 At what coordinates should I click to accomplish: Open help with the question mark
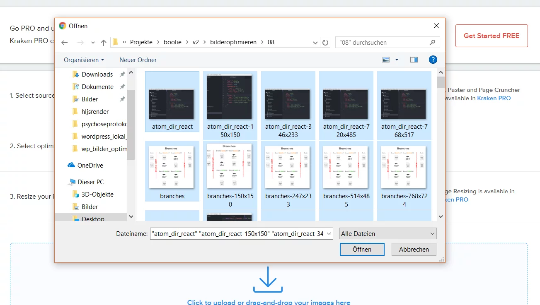coord(433,60)
